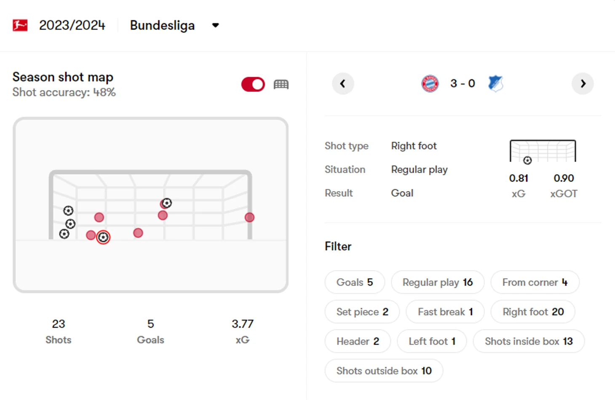Click the far-right post shot dot
The width and height of the screenshot is (615, 400).
[249, 217]
